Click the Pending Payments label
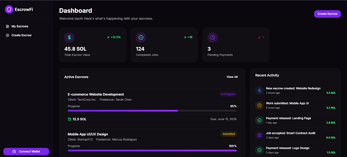Screen dimensions: 347x157 pyautogui.click(x=220, y=55)
